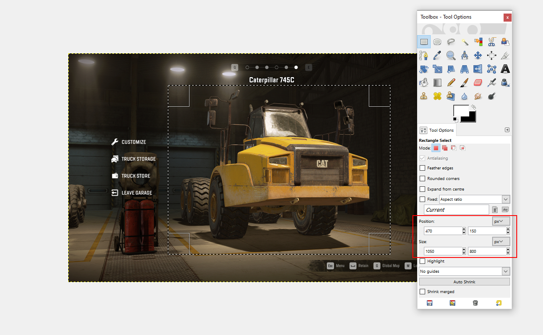This screenshot has height=335, width=543.
Task: Select the Paintbrush tool
Action: [x=465, y=82]
